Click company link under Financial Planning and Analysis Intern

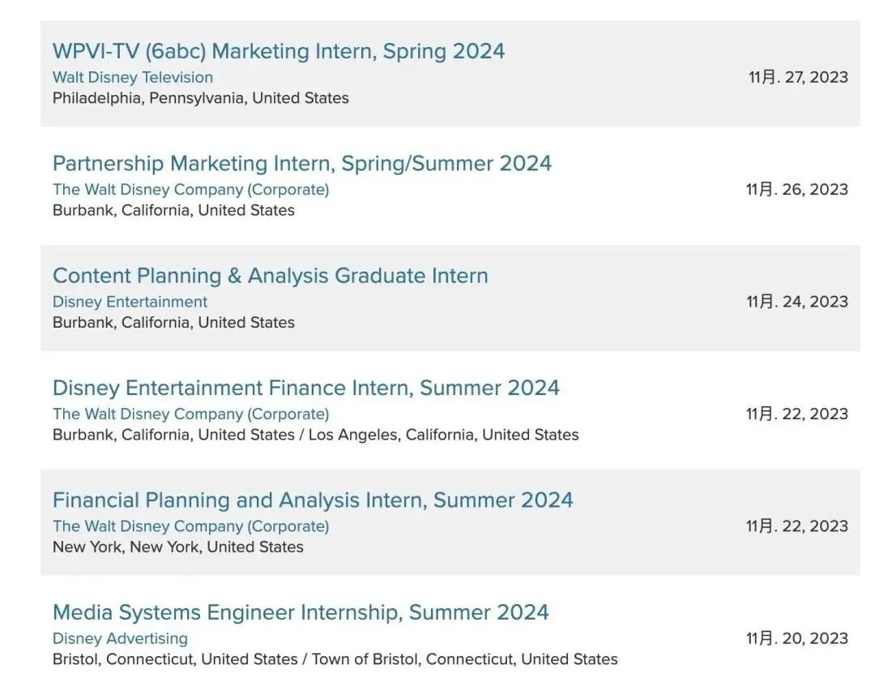point(190,526)
